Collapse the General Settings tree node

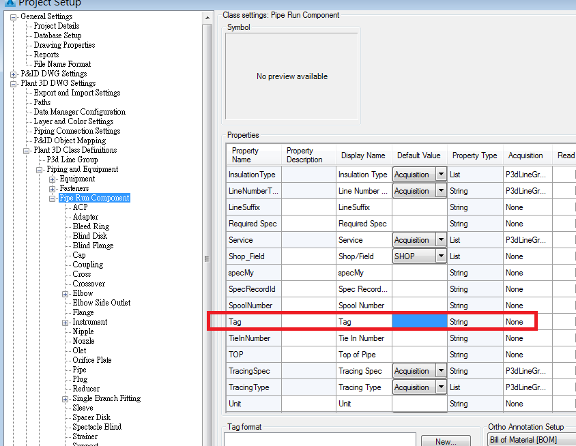[13, 17]
